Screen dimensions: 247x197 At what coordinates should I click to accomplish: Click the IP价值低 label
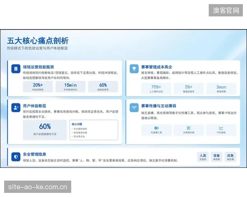click(x=221, y=133)
